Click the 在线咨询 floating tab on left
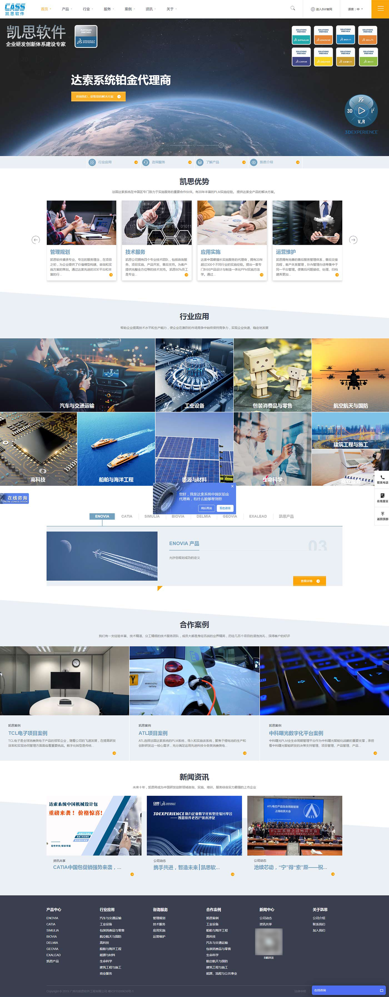 [x=14, y=498]
